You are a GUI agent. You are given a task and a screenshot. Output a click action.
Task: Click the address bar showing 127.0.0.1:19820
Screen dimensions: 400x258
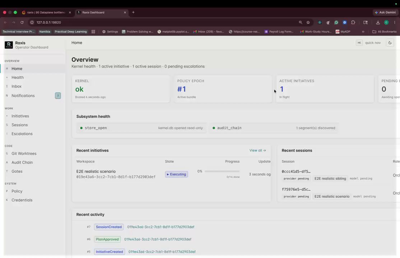[163, 23]
